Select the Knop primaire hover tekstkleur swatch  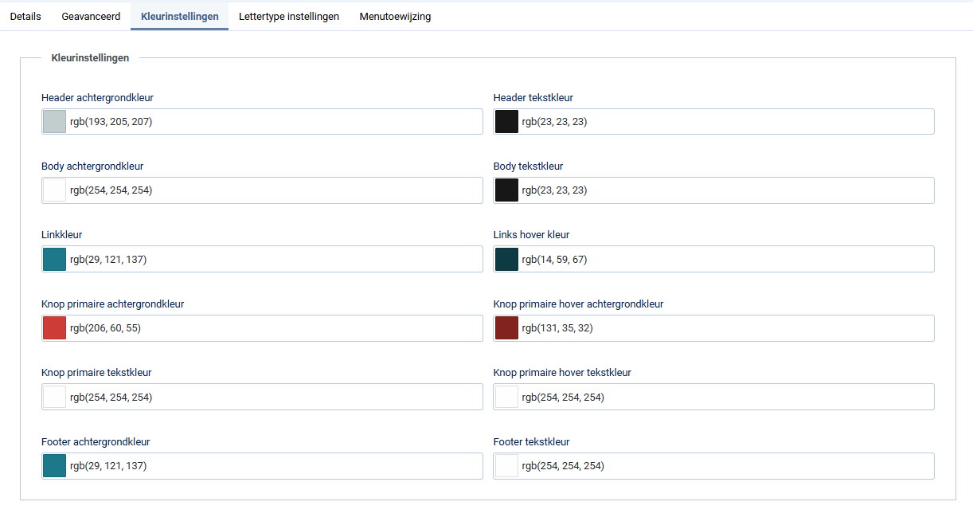[506, 396]
